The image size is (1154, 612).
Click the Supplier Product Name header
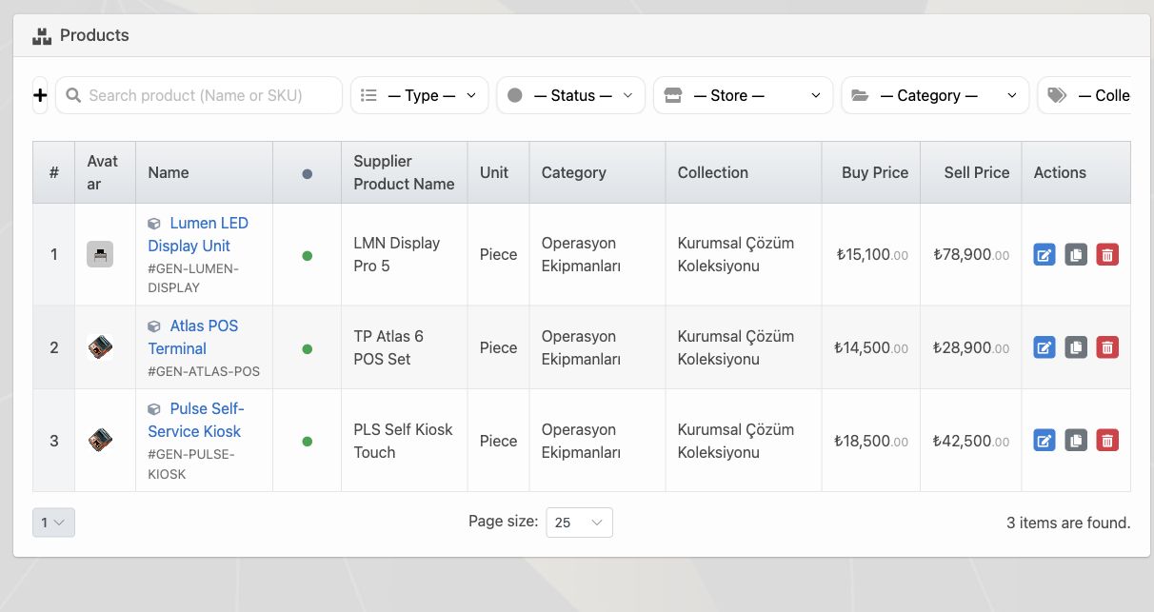click(404, 172)
